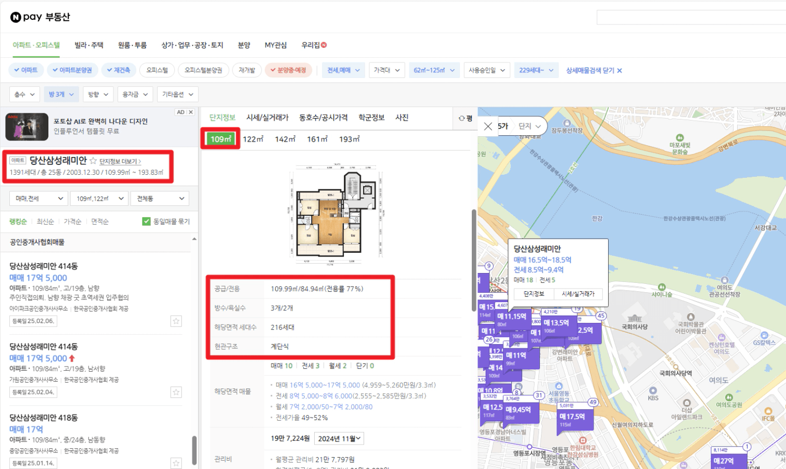Click the search input field at top

691,17
